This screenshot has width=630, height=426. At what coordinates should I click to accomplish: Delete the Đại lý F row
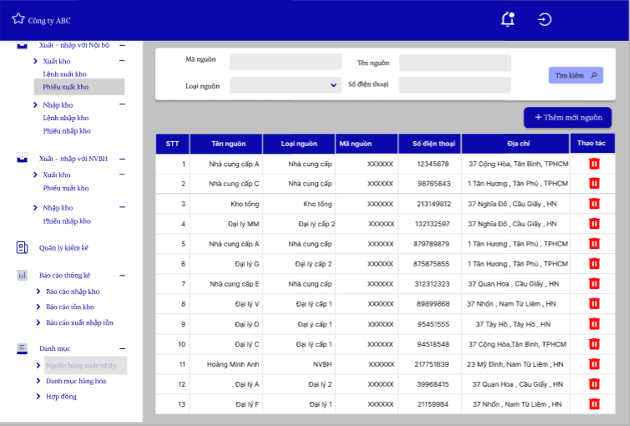594,404
